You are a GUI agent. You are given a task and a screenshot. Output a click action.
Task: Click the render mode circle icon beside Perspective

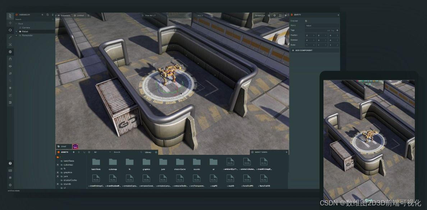(269, 15)
